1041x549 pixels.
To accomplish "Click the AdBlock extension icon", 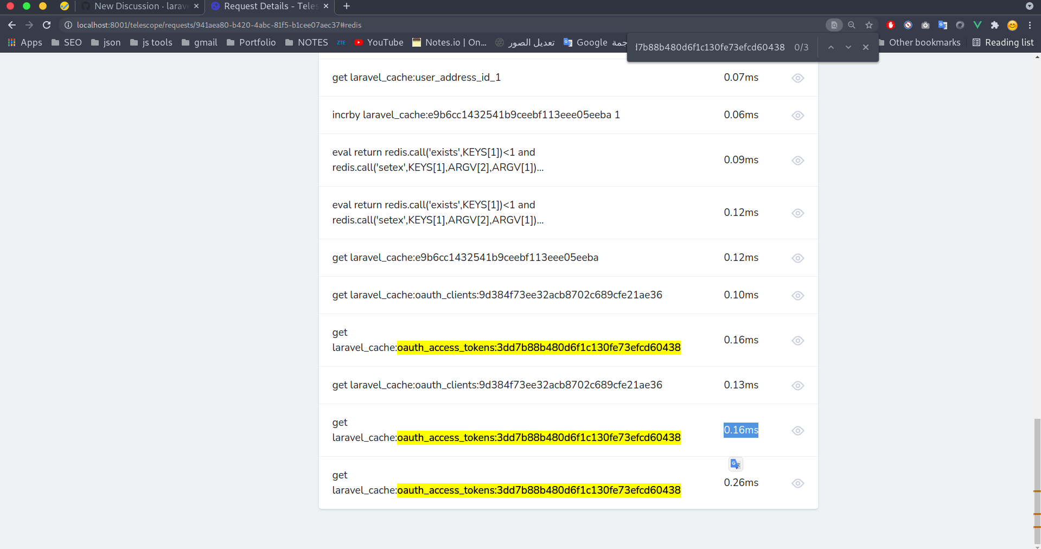I will (x=890, y=25).
